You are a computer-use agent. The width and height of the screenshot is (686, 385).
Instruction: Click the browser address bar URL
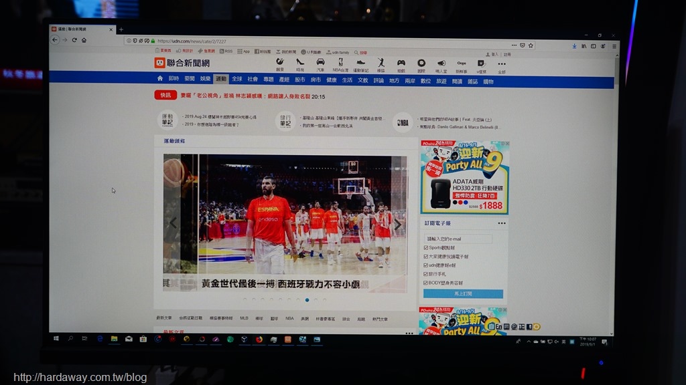pyautogui.click(x=192, y=41)
